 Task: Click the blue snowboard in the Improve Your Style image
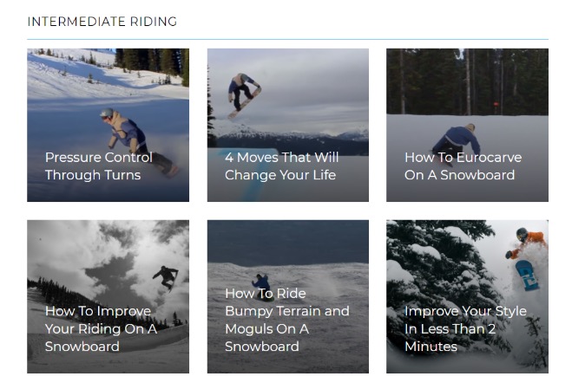pos(527,274)
